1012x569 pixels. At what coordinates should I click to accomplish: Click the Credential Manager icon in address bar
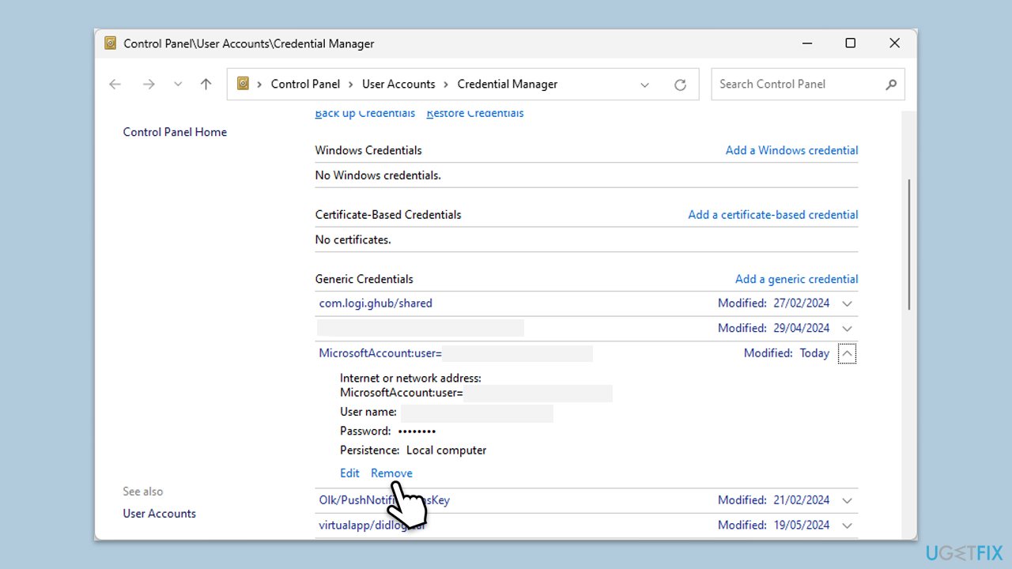coord(243,82)
